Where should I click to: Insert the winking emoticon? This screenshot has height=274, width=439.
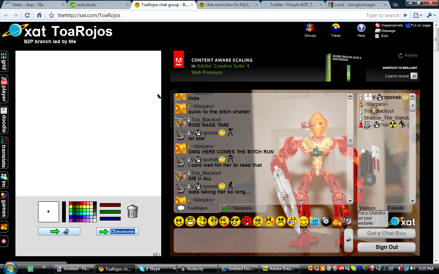tap(202, 222)
